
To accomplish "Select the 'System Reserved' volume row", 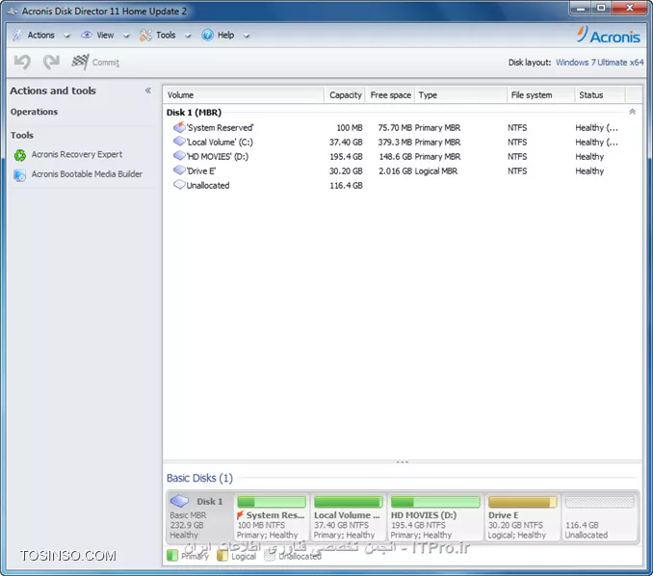I will [x=402, y=127].
